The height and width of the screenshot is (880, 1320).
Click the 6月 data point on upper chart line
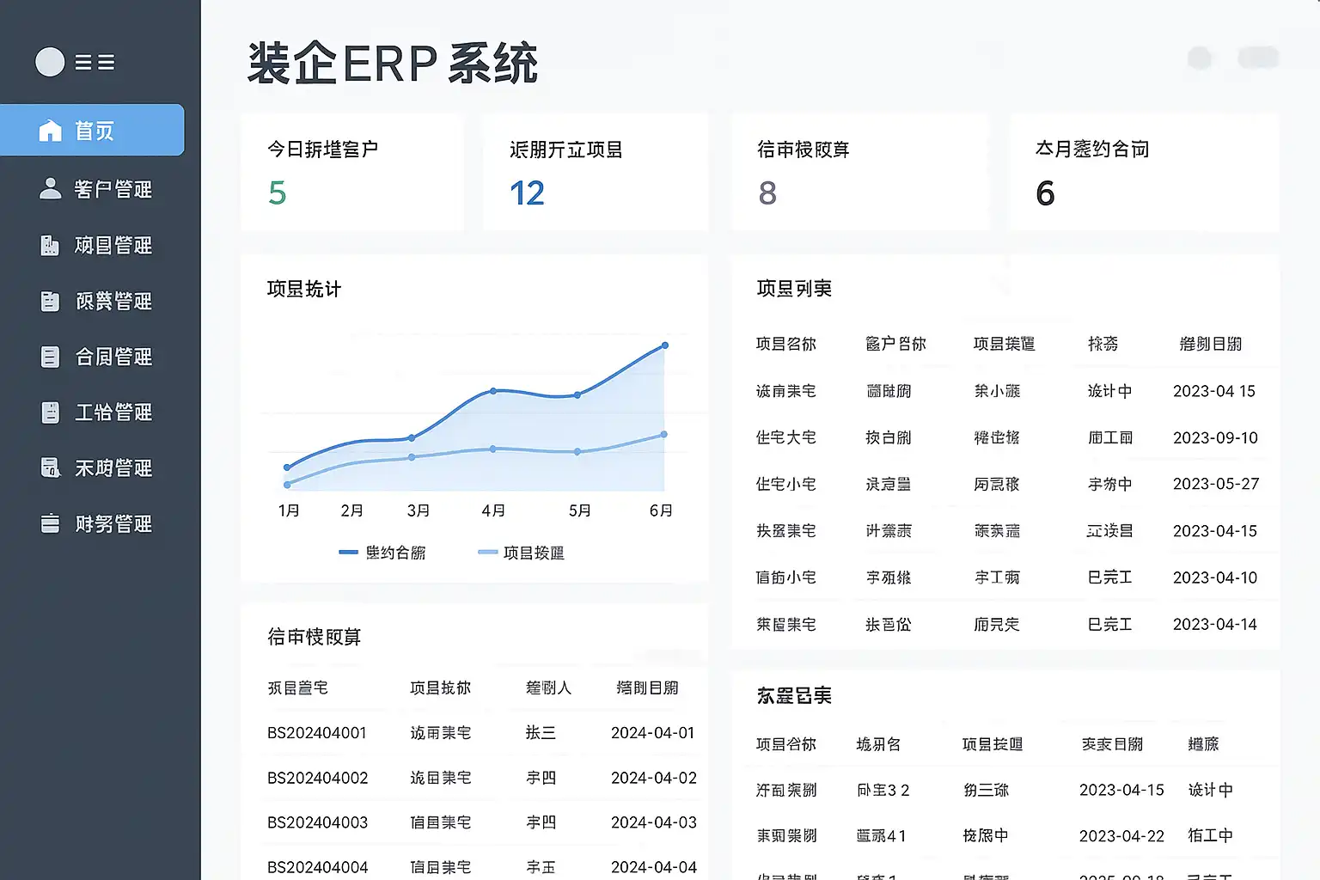coord(664,345)
